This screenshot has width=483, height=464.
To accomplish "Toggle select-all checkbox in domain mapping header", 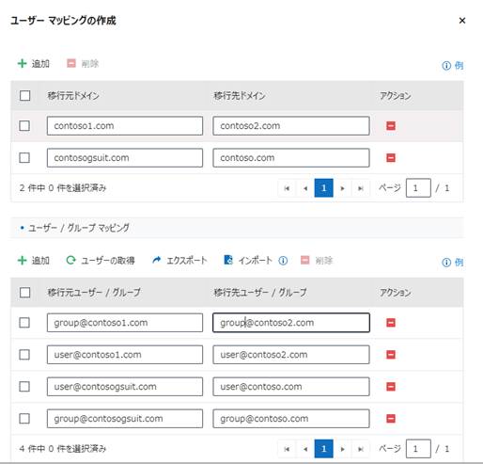I will coord(24,96).
